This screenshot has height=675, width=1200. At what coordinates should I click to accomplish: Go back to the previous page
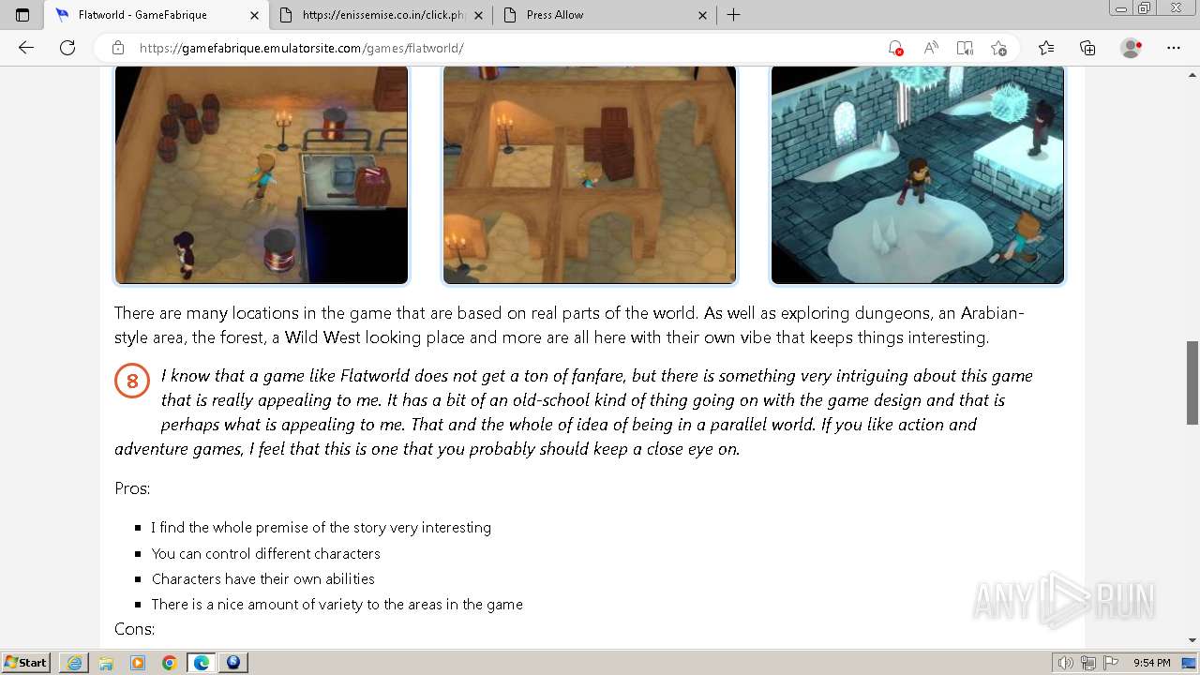[x=26, y=48]
